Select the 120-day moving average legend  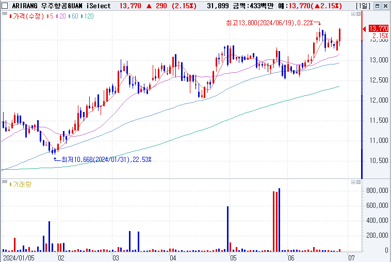click(x=88, y=16)
